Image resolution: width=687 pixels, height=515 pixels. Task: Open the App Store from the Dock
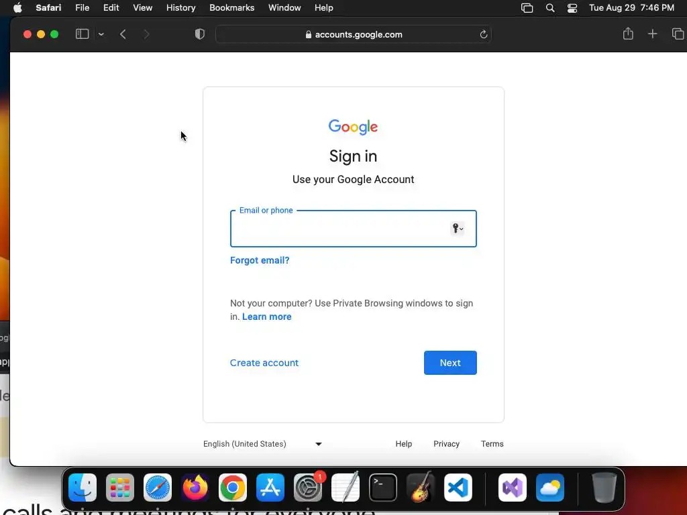coord(270,488)
